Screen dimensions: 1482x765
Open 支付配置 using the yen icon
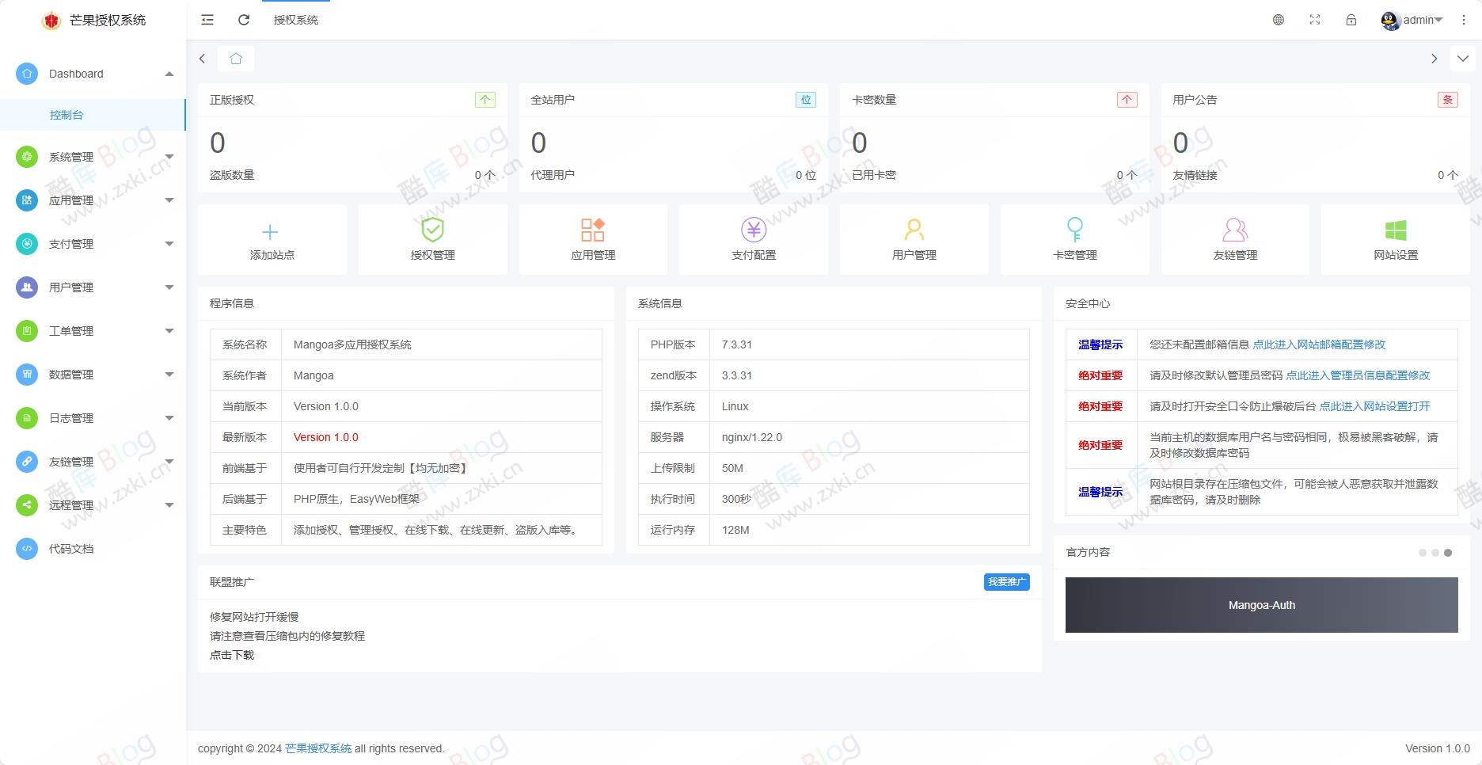(753, 230)
